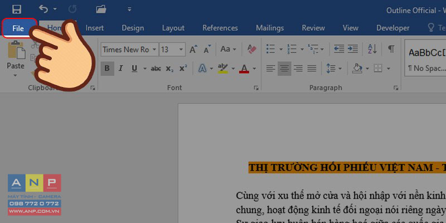This screenshot has height=223, width=446.
Task: Apply Numbering list formatting
Action: 292,49
